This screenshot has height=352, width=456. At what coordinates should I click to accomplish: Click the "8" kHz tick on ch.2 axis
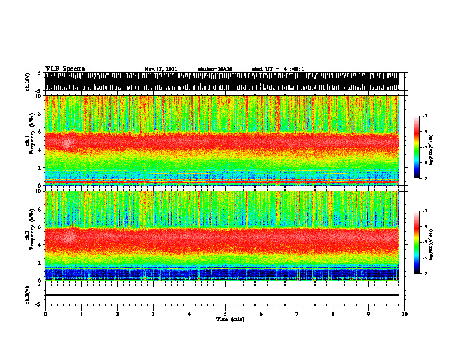[40, 209]
